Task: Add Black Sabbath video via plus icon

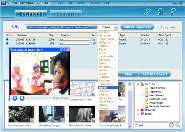Action: (x=92, y=120)
